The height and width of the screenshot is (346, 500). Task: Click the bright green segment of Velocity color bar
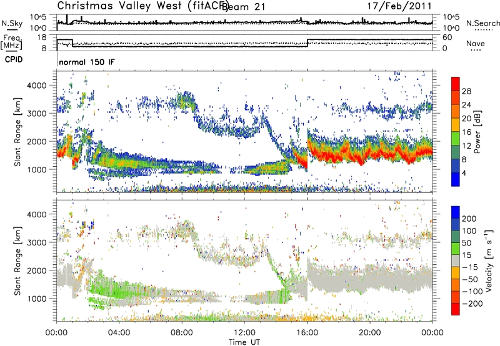coord(456,249)
